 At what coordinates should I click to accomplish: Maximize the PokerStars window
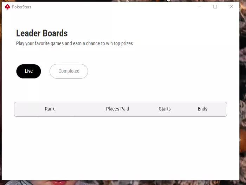215,7
